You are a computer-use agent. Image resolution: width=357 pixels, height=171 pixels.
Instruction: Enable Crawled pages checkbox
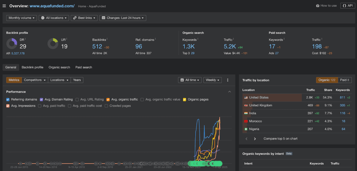click(x=106, y=106)
